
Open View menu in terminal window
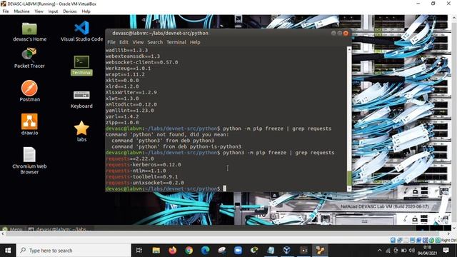pyautogui.click(x=138, y=42)
